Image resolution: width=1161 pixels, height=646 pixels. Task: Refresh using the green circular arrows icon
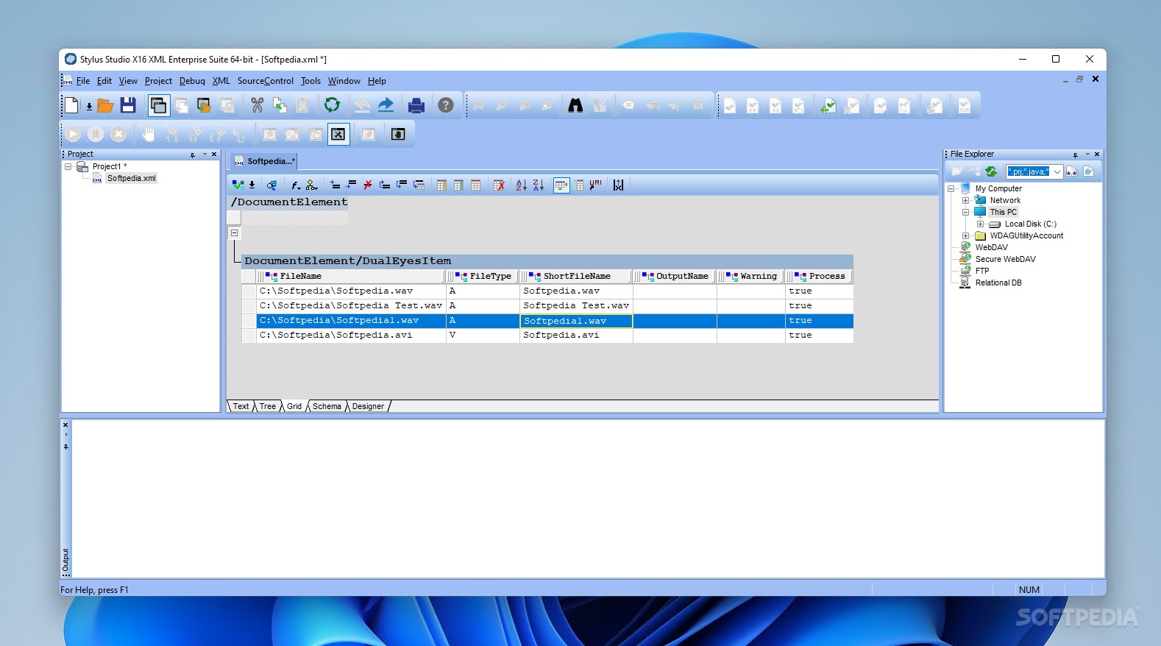pos(333,105)
